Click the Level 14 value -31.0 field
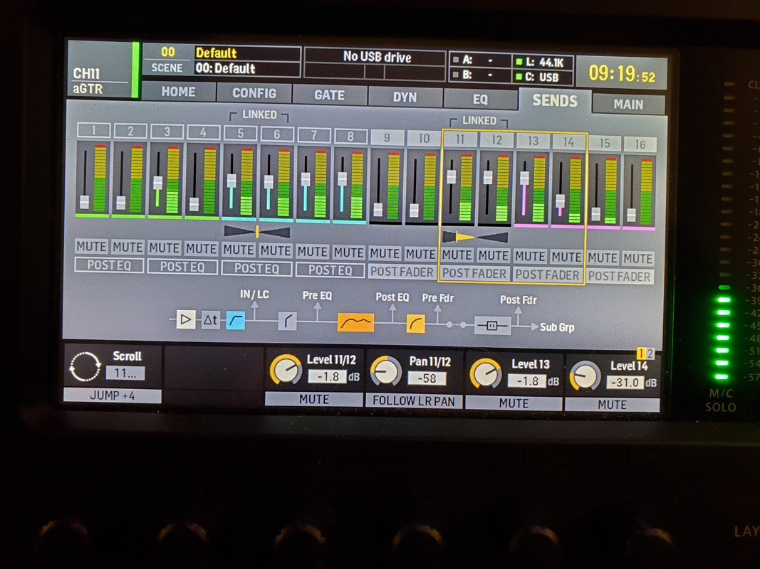The image size is (760, 569). click(x=625, y=382)
